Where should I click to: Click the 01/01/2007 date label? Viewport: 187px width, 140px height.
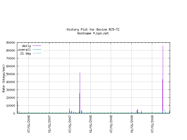coord(49,124)
